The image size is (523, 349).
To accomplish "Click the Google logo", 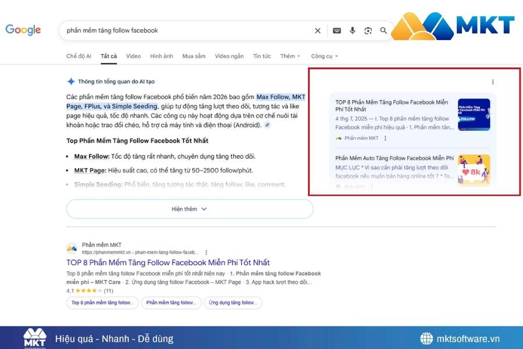I will tap(23, 30).
